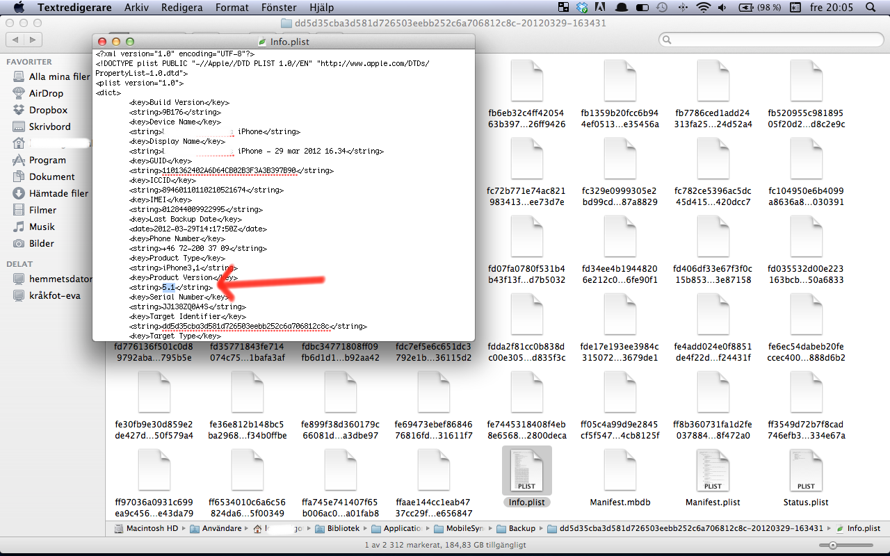This screenshot has height=556, width=890.
Task: Click the Product Version value 5.1
Action: 168,287
